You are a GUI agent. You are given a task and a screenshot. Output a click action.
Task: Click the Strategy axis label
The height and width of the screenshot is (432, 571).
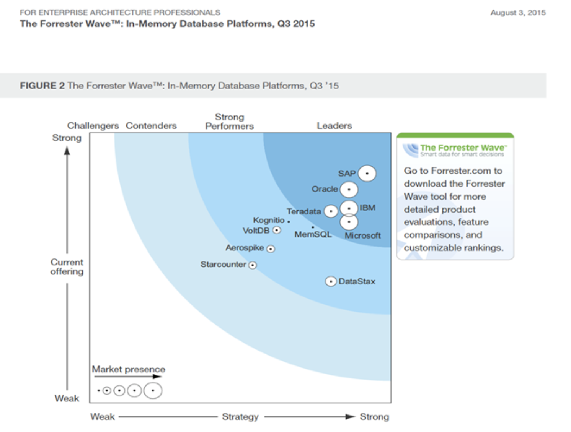click(x=240, y=417)
